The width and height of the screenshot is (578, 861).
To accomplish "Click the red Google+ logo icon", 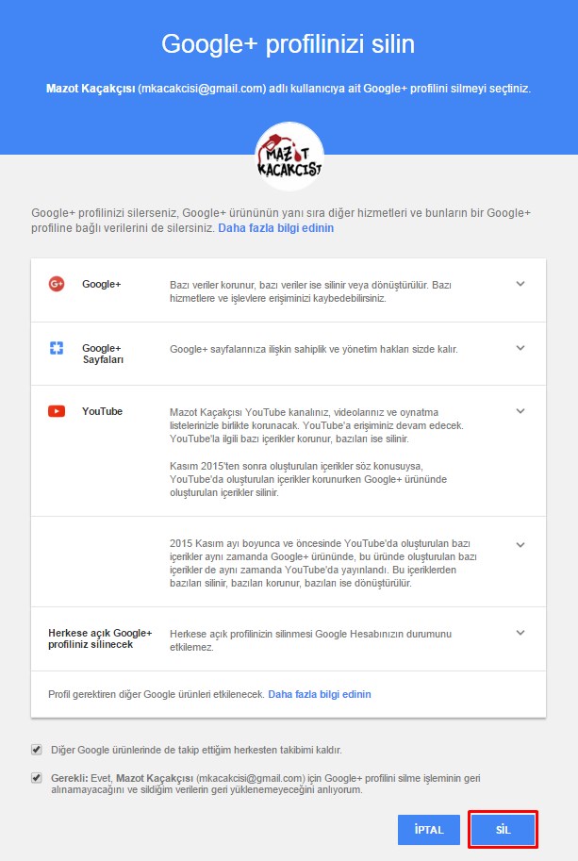I will (x=57, y=284).
